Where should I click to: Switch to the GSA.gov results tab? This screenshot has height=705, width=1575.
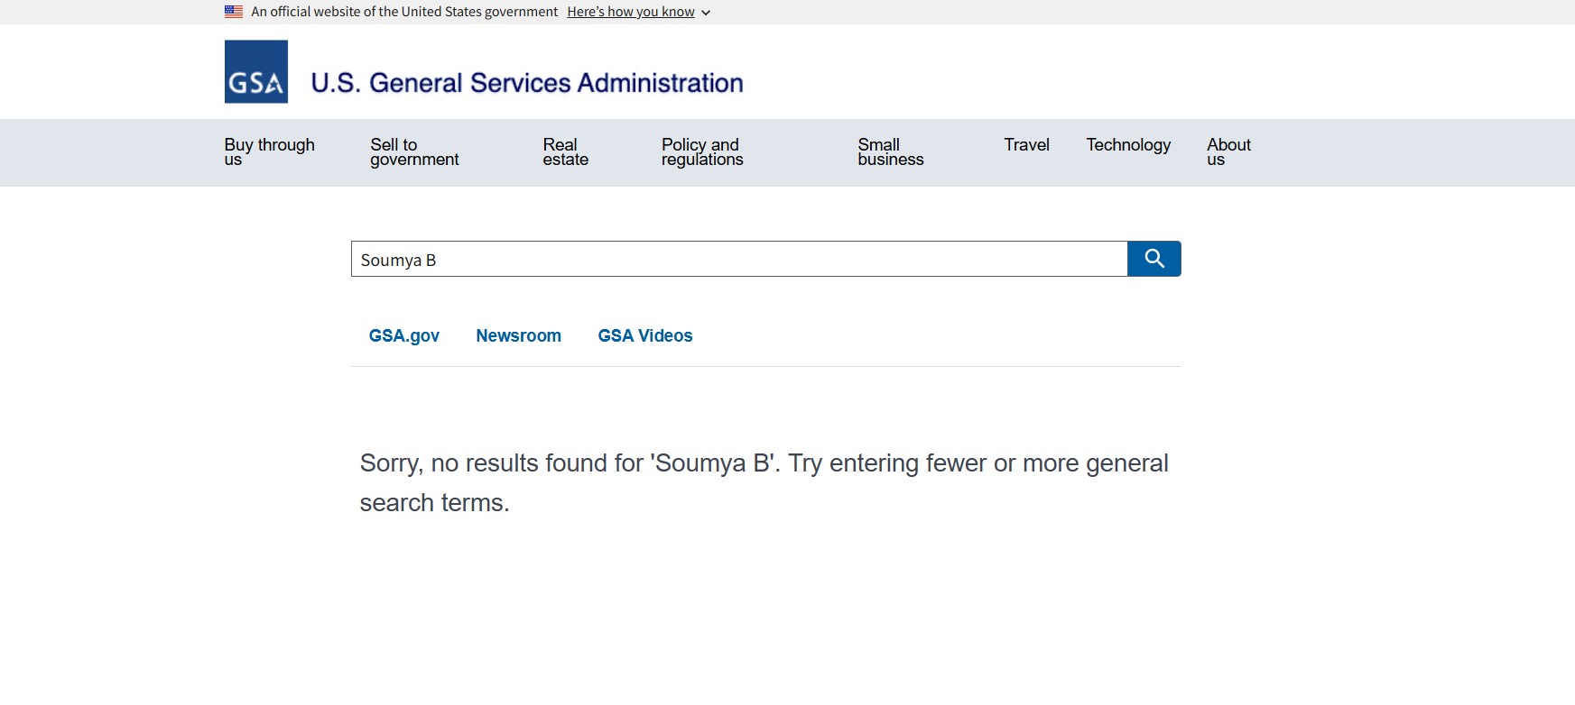[x=403, y=335]
